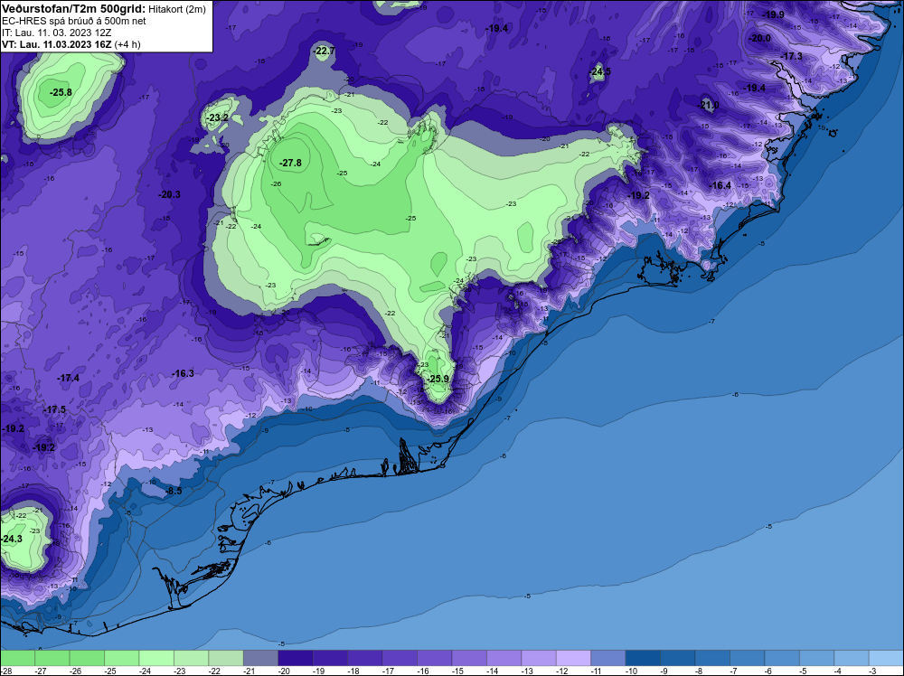The width and height of the screenshot is (904, 676).
Task: Click the -3 label on the color scale
Action: click(873, 671)
